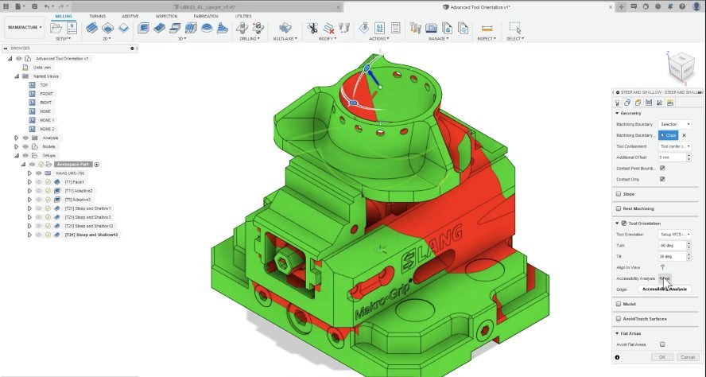Image resolution: width=706 pixels, height=377 pixels.
Task: Open the Tool Containment dropdown
Action: point(674,146)
